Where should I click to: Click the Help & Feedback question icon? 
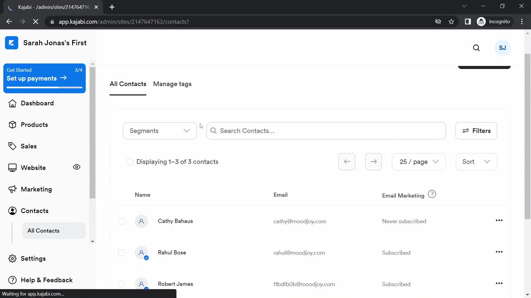coord(12,280)
